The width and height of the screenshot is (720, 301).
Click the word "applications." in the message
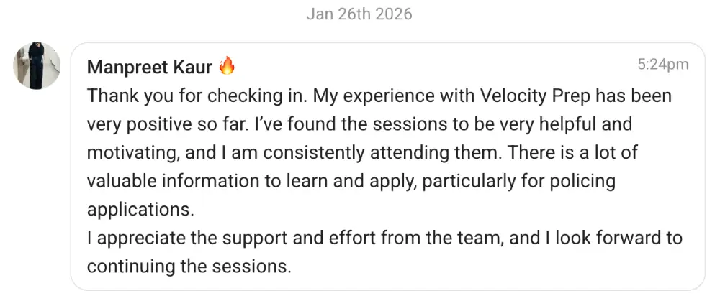[140, 209]
